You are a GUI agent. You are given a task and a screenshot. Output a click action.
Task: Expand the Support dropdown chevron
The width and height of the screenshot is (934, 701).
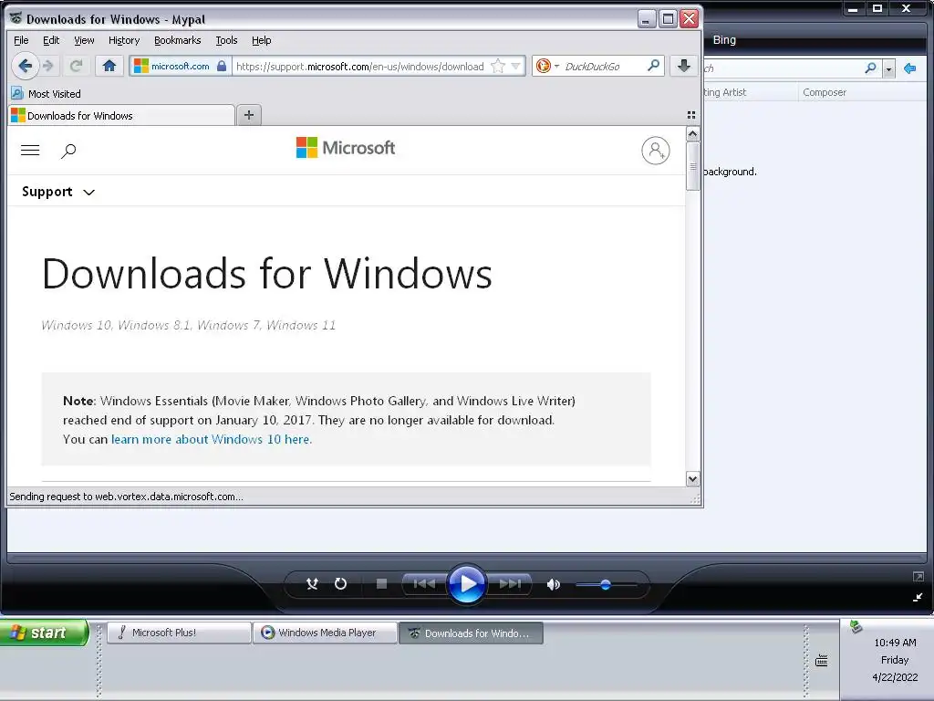point(88,193)
